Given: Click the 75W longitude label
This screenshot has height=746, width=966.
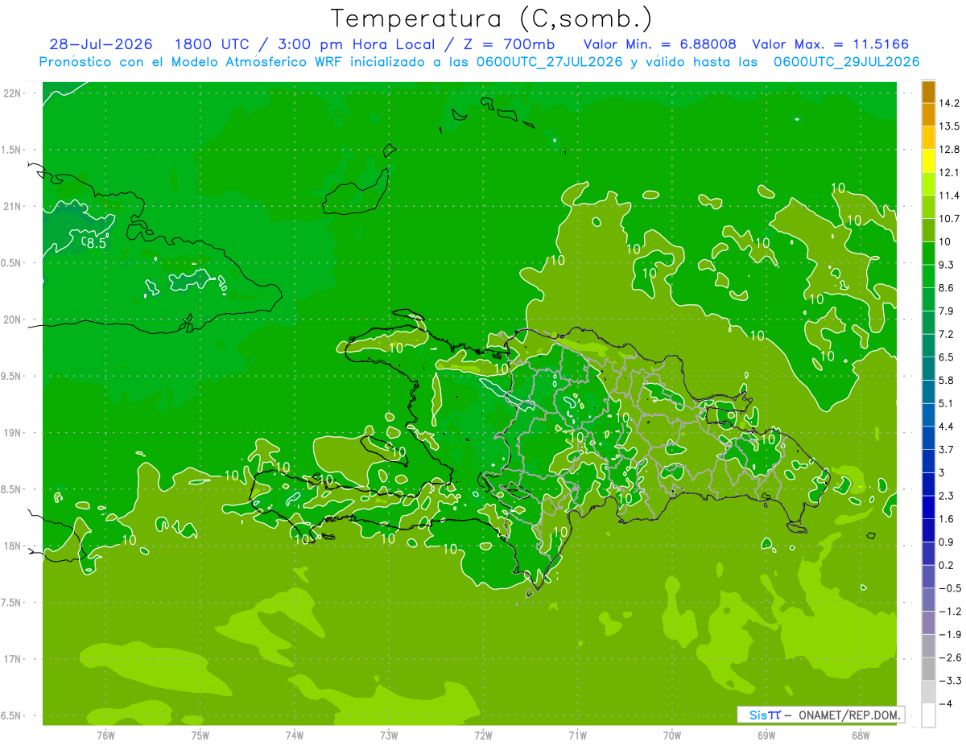Looking at the screenshot, I should pyautogui.click(x=200, y=735).
